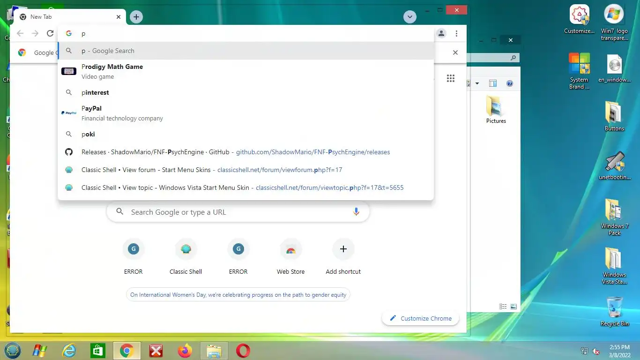Launch Opera from the taskbar
Viewport: 640px width, 360px height.
click(243, 351)
